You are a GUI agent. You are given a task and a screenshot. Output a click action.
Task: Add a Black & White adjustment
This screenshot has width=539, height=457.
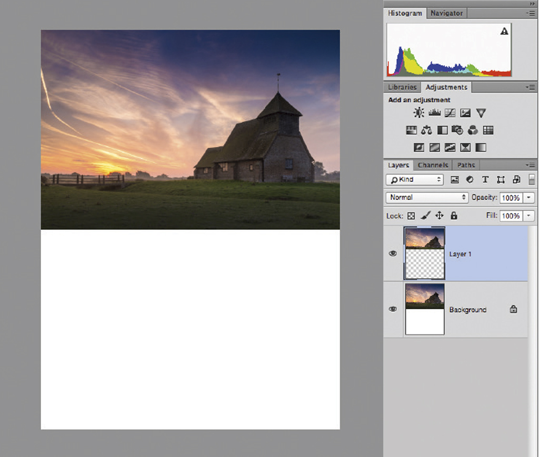coord(442,130)
